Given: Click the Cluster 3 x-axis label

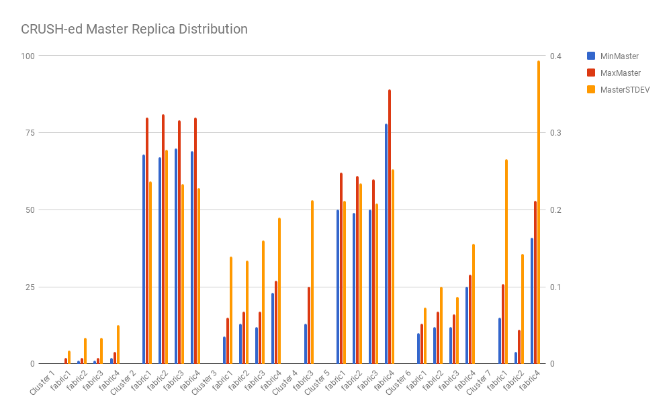Looking at the screenshot, I should pos(204,381).
